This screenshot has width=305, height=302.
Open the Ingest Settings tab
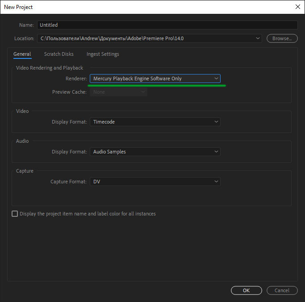(103, 54)
